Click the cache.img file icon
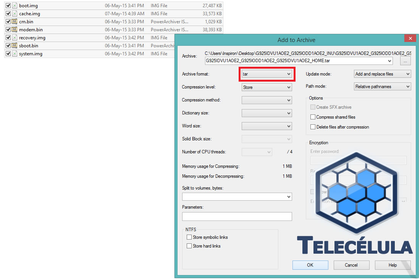 pos(15,14)
